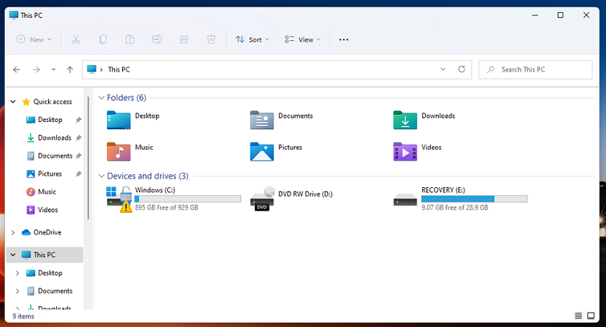606x327 pixels.
Task: Click the Share icon in toolbar
Action: tap(184, 39)
